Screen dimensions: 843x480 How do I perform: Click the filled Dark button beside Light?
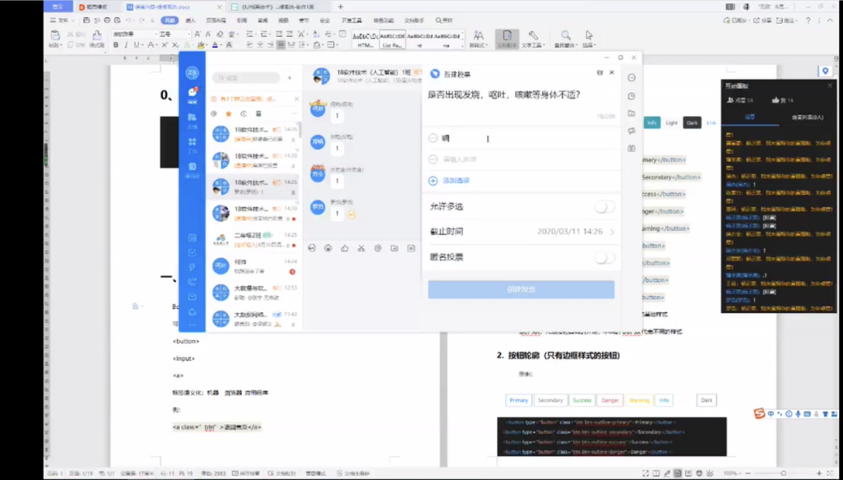692,123
